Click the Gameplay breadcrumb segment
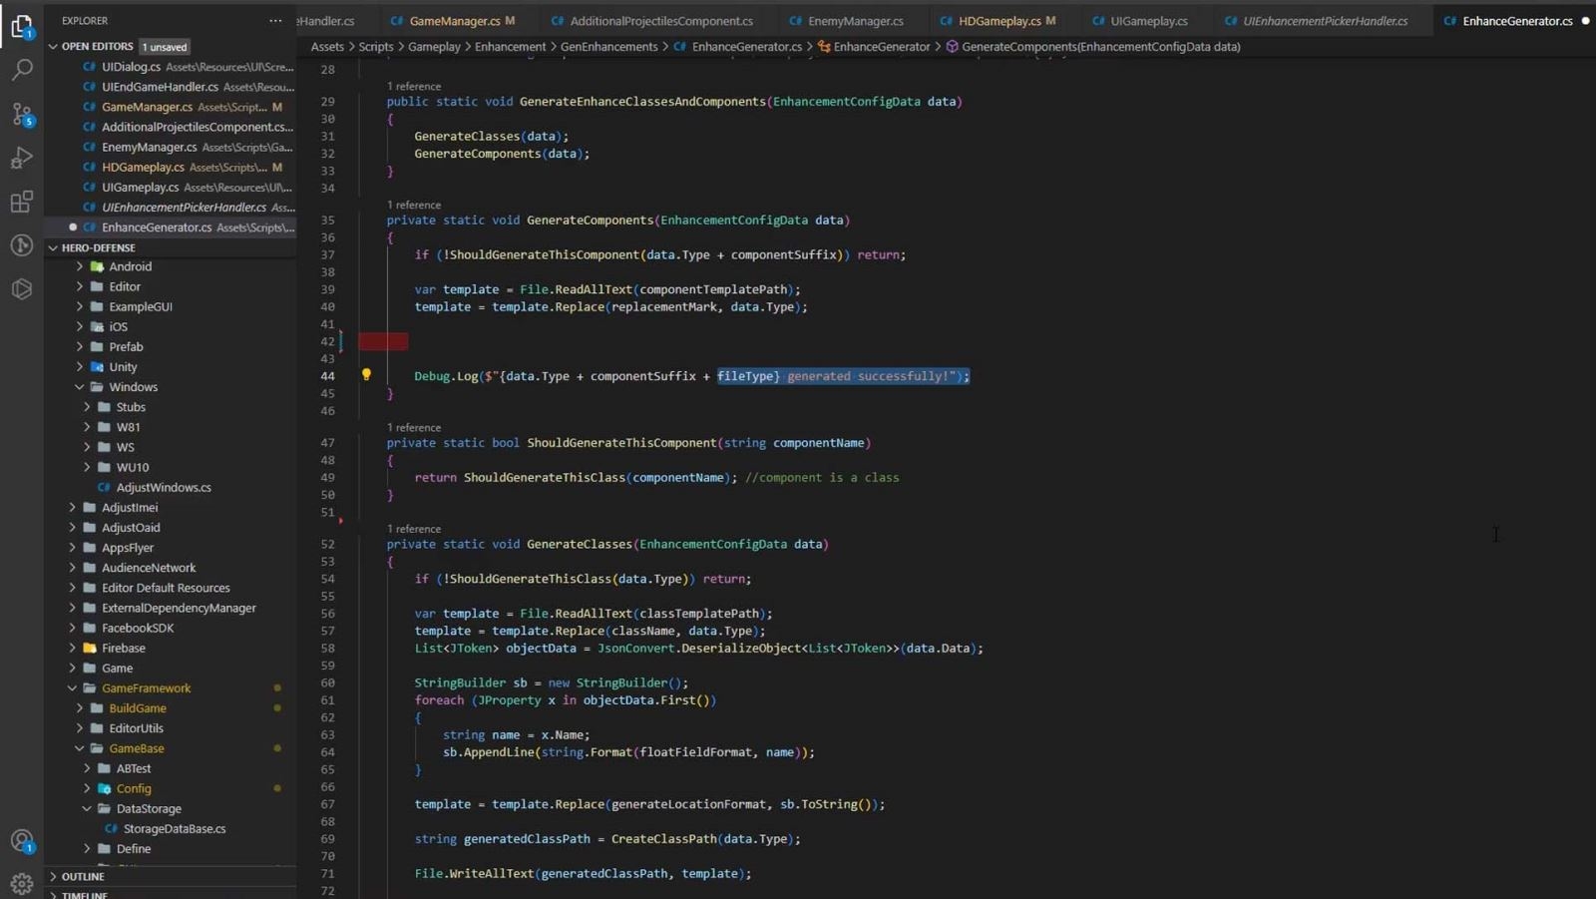The width and height of the screenshot is (1596, 899). (x=434, y=46)
